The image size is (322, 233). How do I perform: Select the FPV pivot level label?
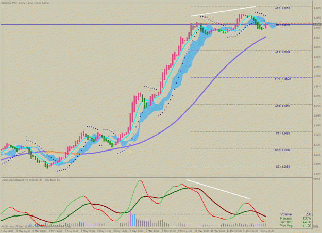coord(282,79)
